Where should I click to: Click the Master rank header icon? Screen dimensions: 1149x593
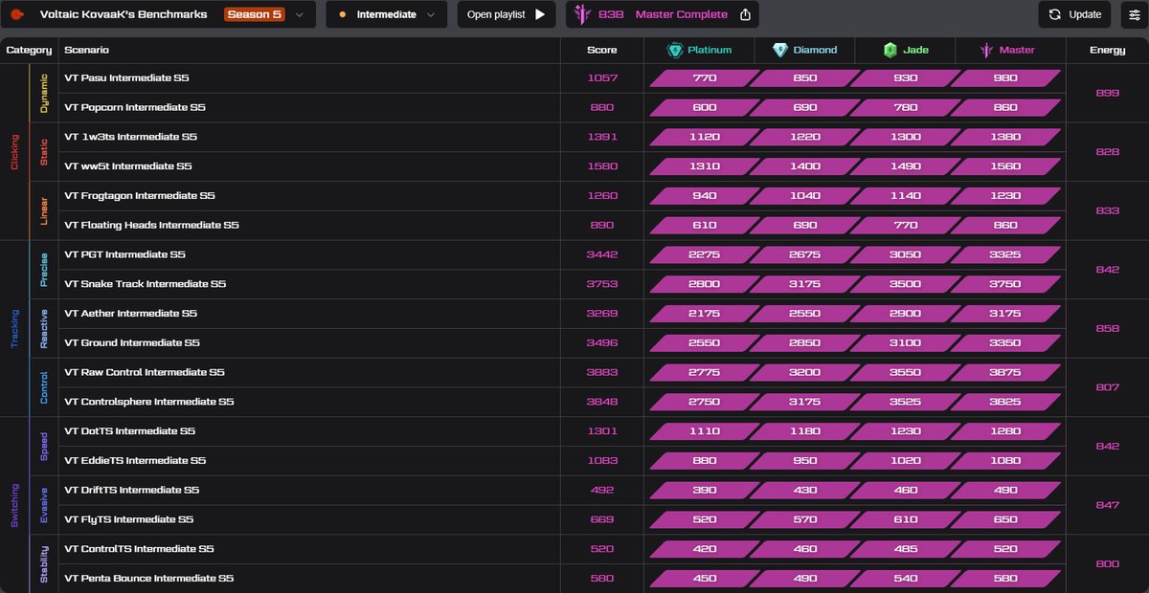pyautogui.click(x=985, y=50)
